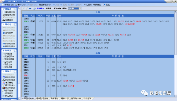Collapse the 参数设置 sidebar panel

pyautogui.click(x=15, y=51)
